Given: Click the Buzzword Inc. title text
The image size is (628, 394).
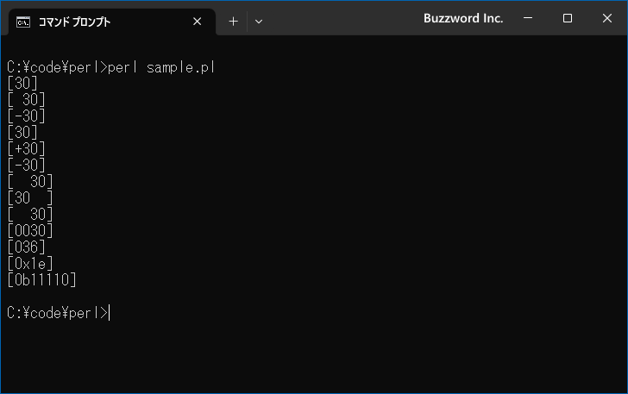Looking at the screenshot, I should [463, 18].
